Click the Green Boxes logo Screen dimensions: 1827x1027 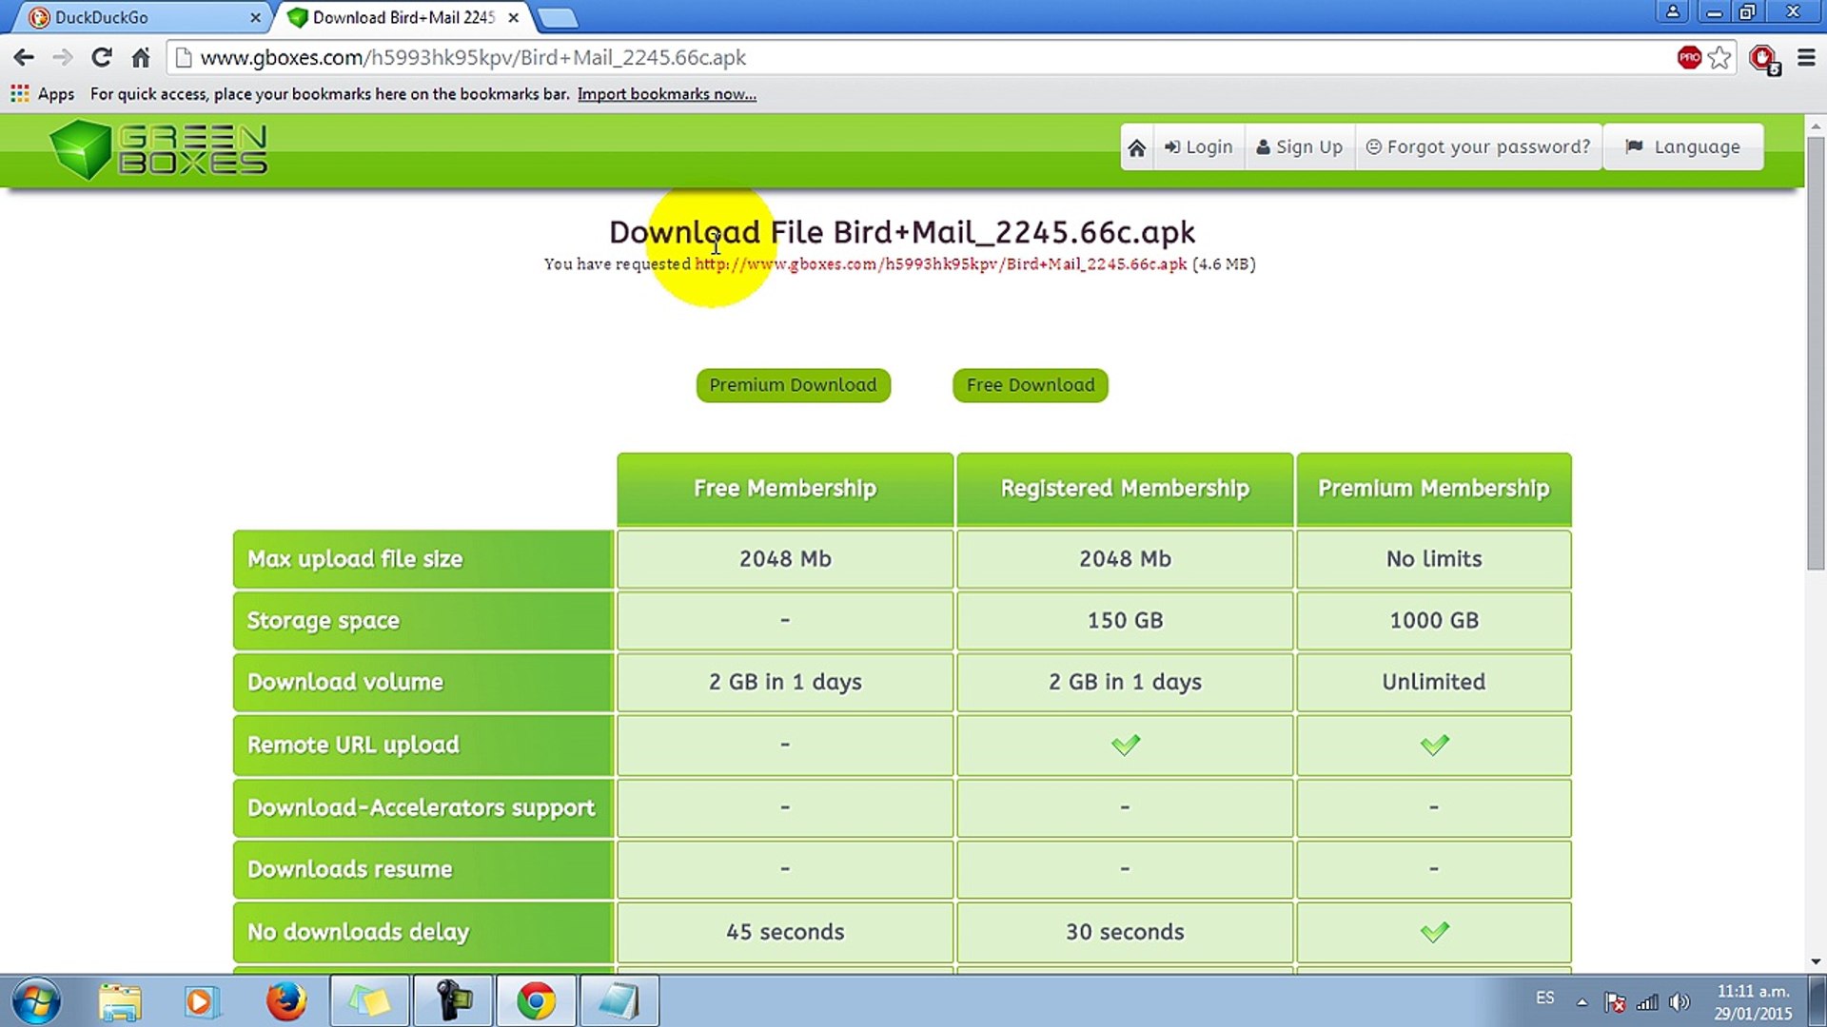(x=157, y=148)
